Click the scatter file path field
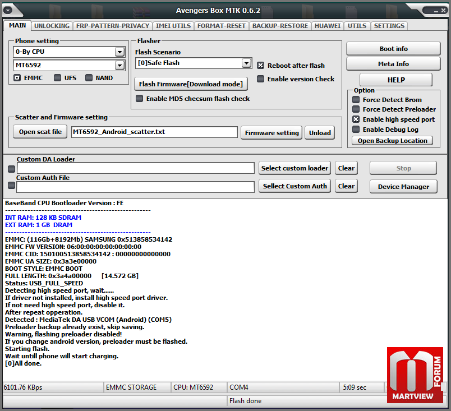Image resolution: width=451 pixels, height=411 pixels. 154,132
